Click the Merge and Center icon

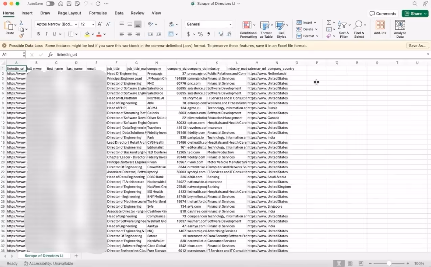(x=171, y=34)
